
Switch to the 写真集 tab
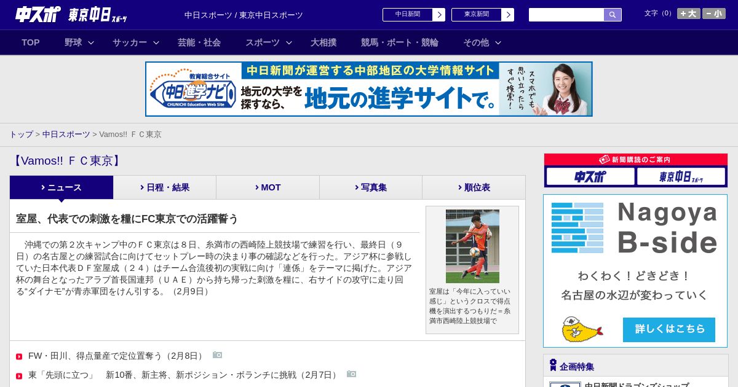[x=371, y=187]
